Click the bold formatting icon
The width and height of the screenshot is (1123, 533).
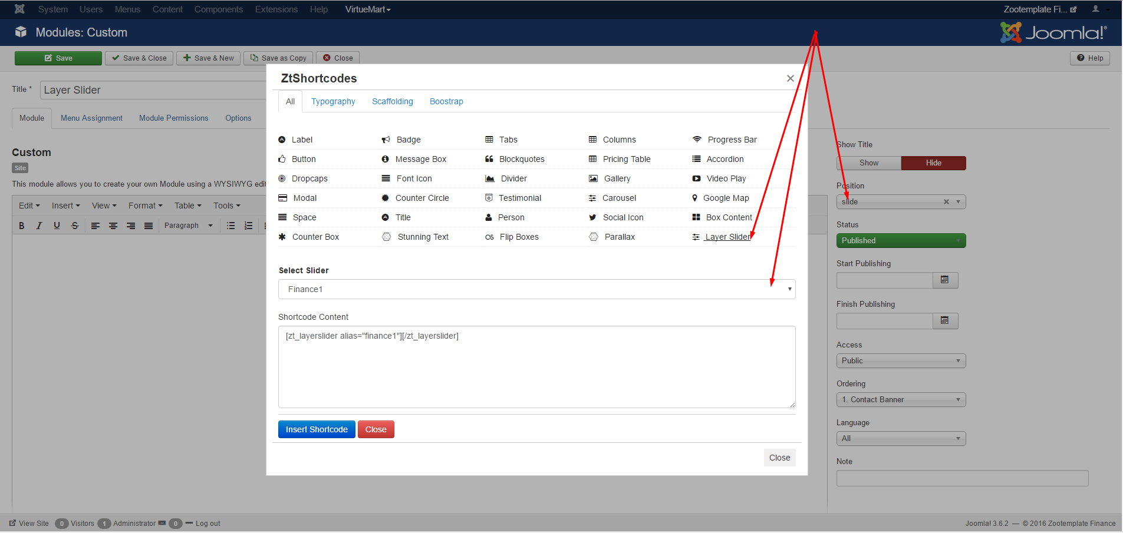(22, 226)
